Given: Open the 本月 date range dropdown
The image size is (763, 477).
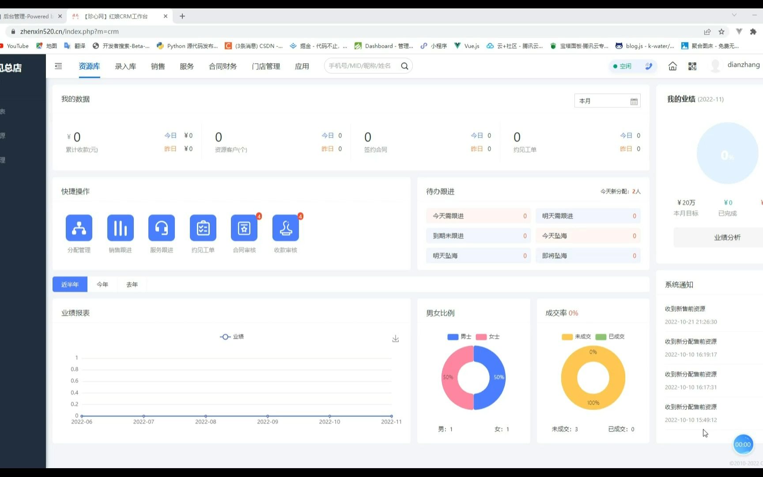Looking at the screenshot, I should 607,101.
